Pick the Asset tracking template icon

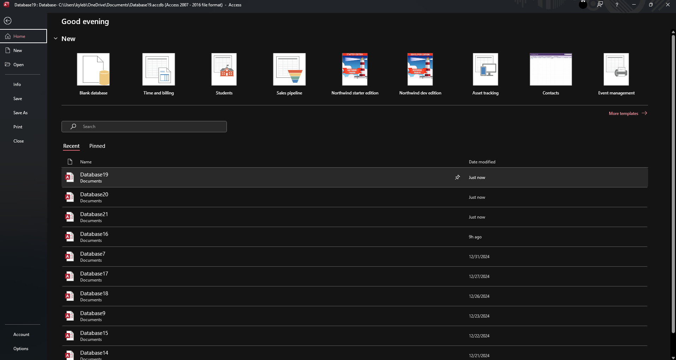pyautogui.click(x=485, y=69)
